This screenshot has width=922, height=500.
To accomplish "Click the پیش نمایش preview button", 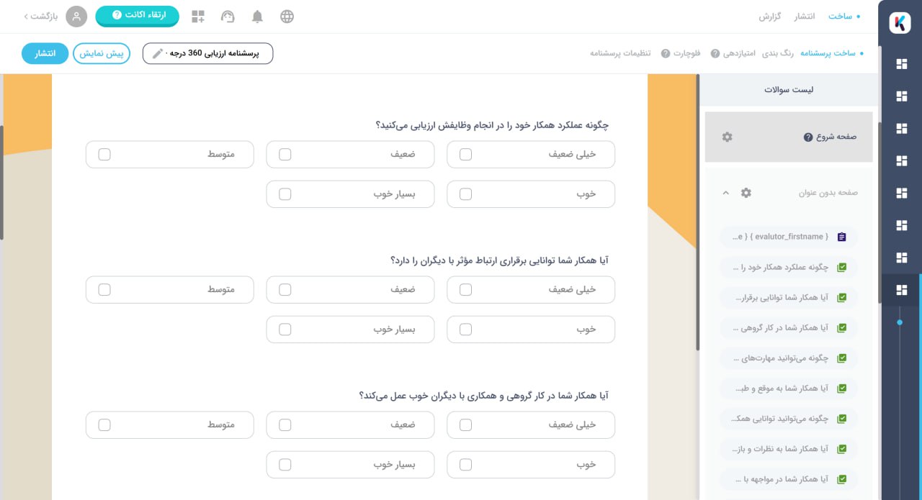I will pyautogui.click(x=102, y=54).
